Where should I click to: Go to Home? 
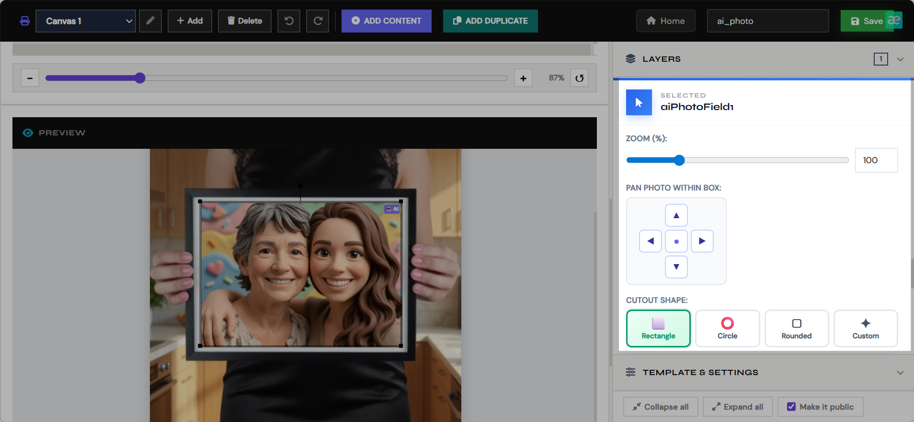666,21
